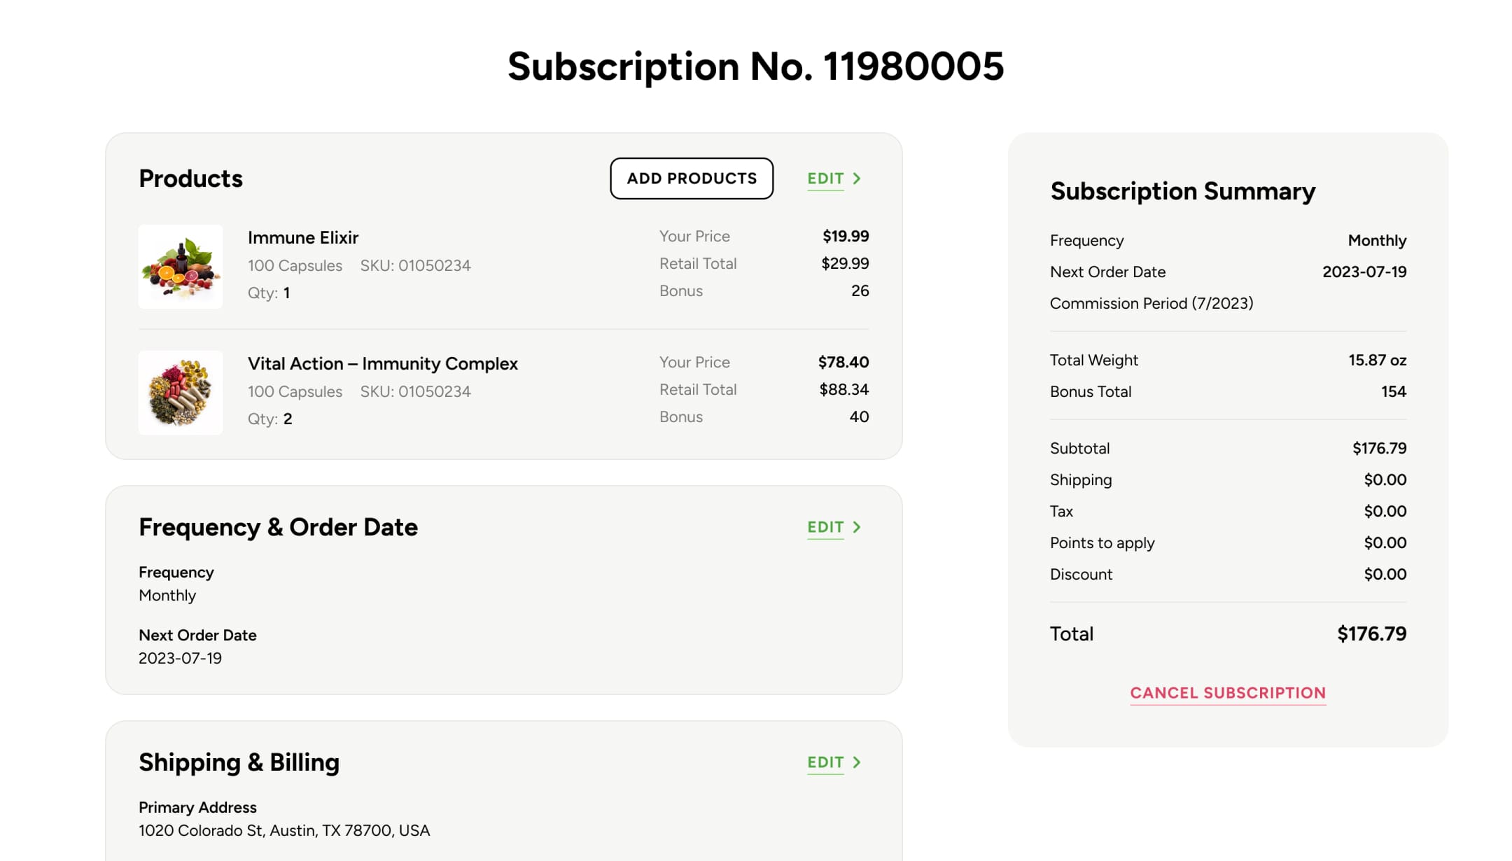The width and height of the screenshot is (1512, 861).
Task: Click the Total amount $176.79
Action: (x=1372, y=633)
